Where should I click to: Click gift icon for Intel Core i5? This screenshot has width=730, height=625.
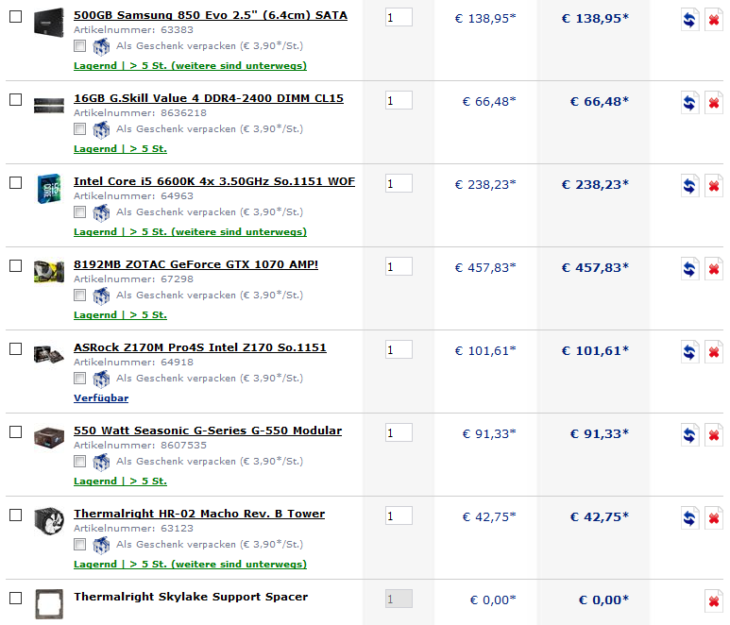click(x=101, y=212)
